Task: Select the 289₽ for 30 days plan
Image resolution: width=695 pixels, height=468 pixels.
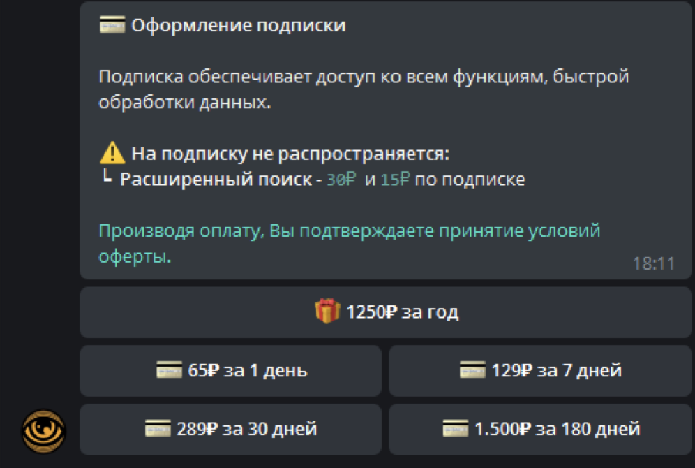Action: pyautogui.click(x=230, y=430)
